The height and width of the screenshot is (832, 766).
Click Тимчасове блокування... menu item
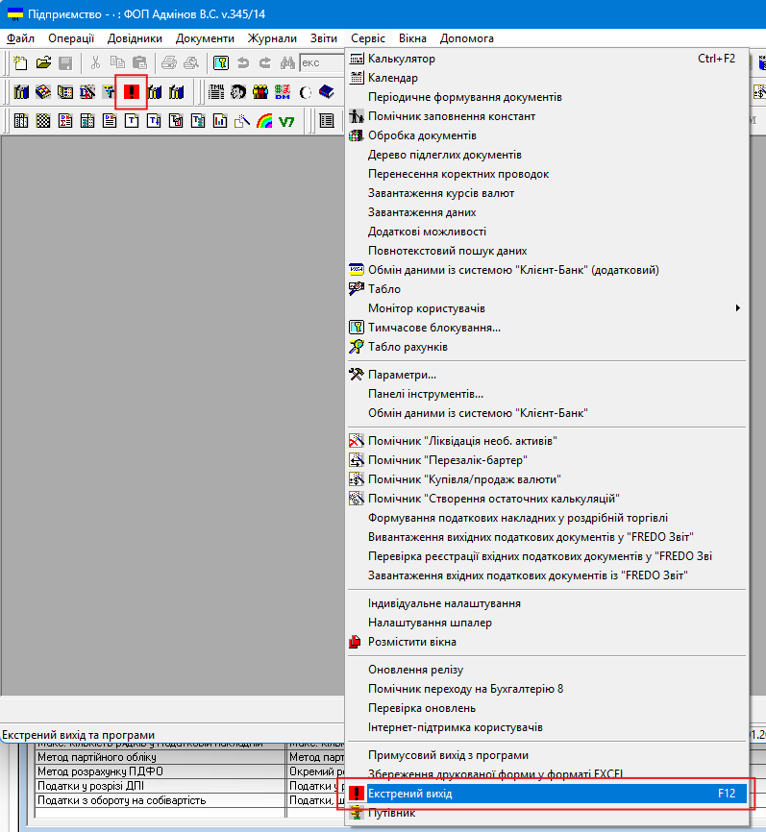[x=433, y=328]
